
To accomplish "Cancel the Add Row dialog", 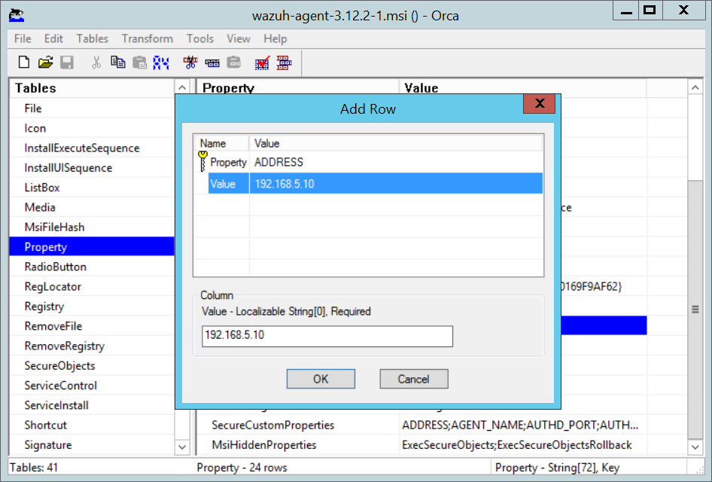I will [x=414, y=379].
